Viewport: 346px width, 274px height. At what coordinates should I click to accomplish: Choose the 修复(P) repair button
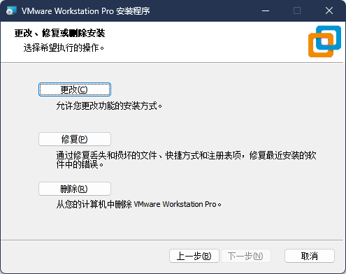click(75, 139)
